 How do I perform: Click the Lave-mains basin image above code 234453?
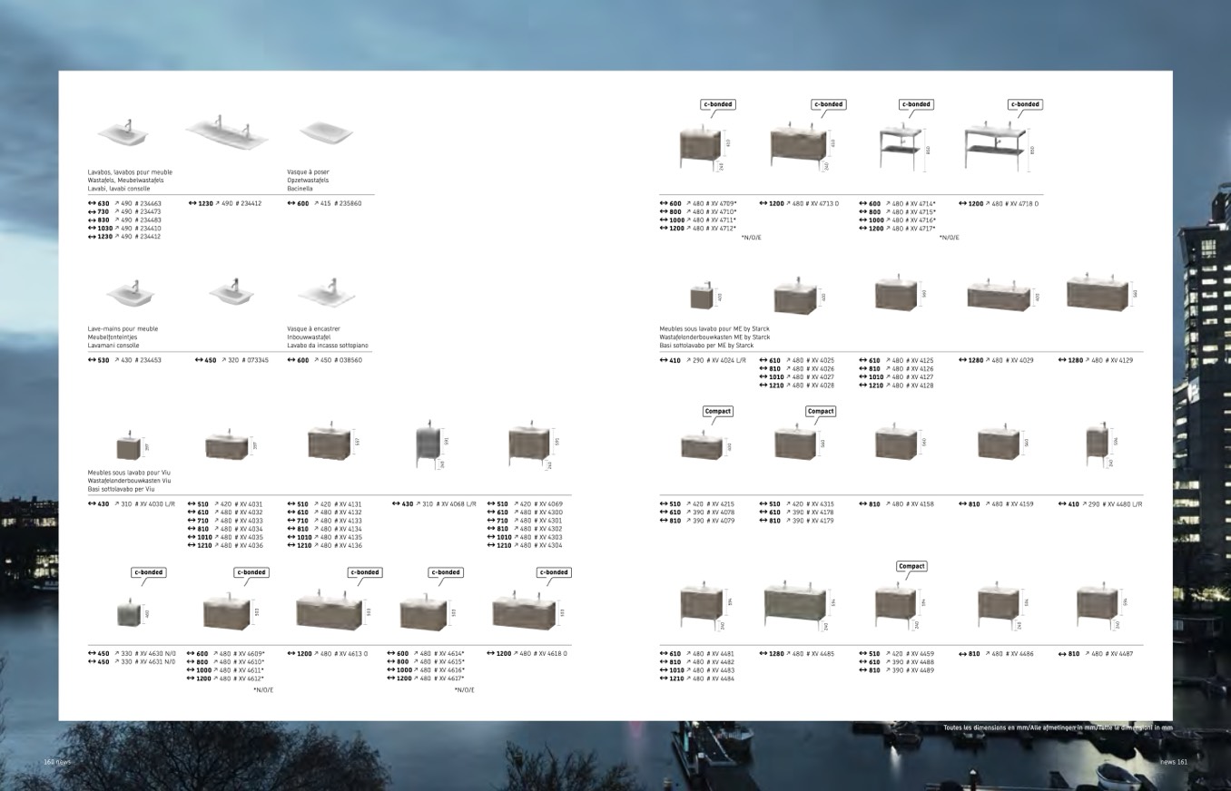point(130,294)
